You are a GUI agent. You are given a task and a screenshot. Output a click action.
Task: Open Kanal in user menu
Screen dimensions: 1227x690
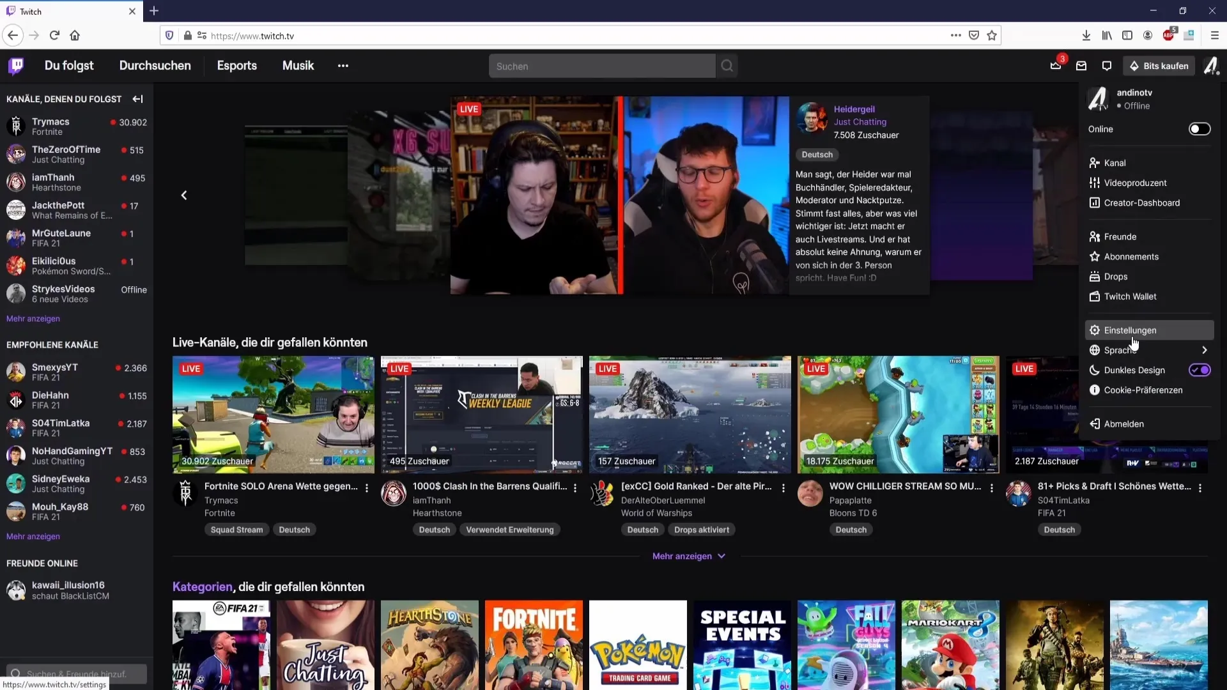click(x=1149, y=163)
